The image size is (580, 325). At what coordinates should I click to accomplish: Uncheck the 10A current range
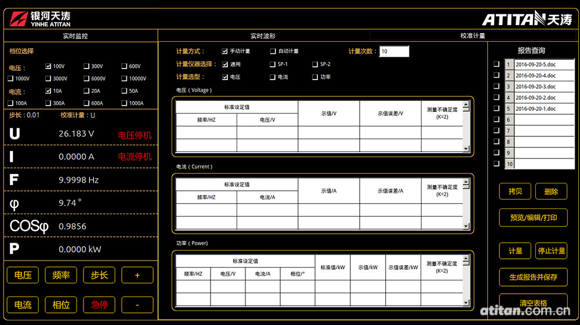pyautogui.click(x=48, y=91)
